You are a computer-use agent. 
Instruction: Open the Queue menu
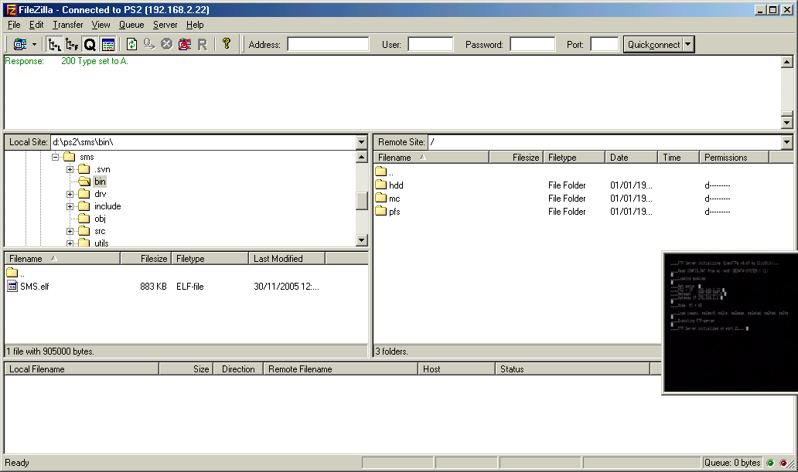[131, 25]
